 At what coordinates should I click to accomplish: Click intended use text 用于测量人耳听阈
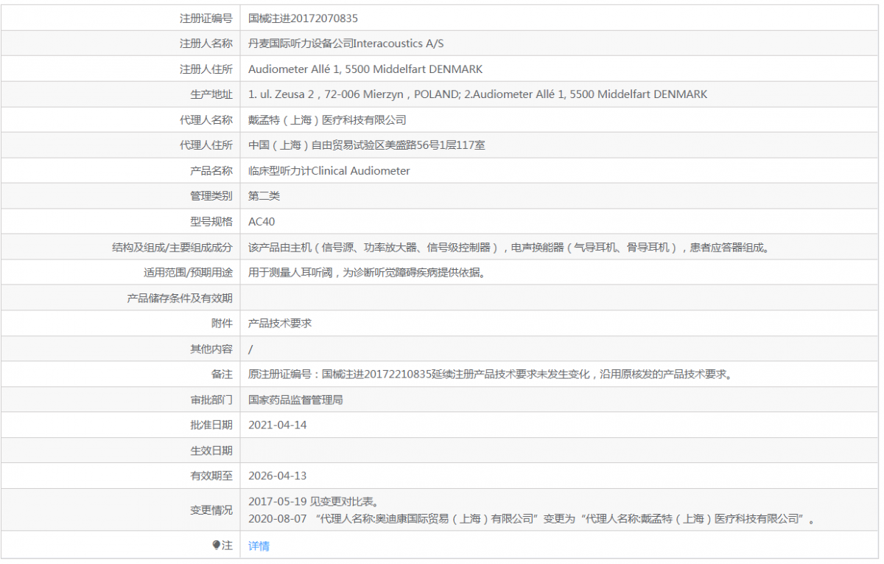coord(366,273)
